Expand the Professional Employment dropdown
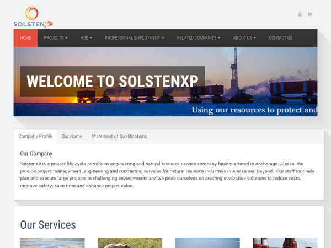Viewport: 331px width, 248px height. 135,38
